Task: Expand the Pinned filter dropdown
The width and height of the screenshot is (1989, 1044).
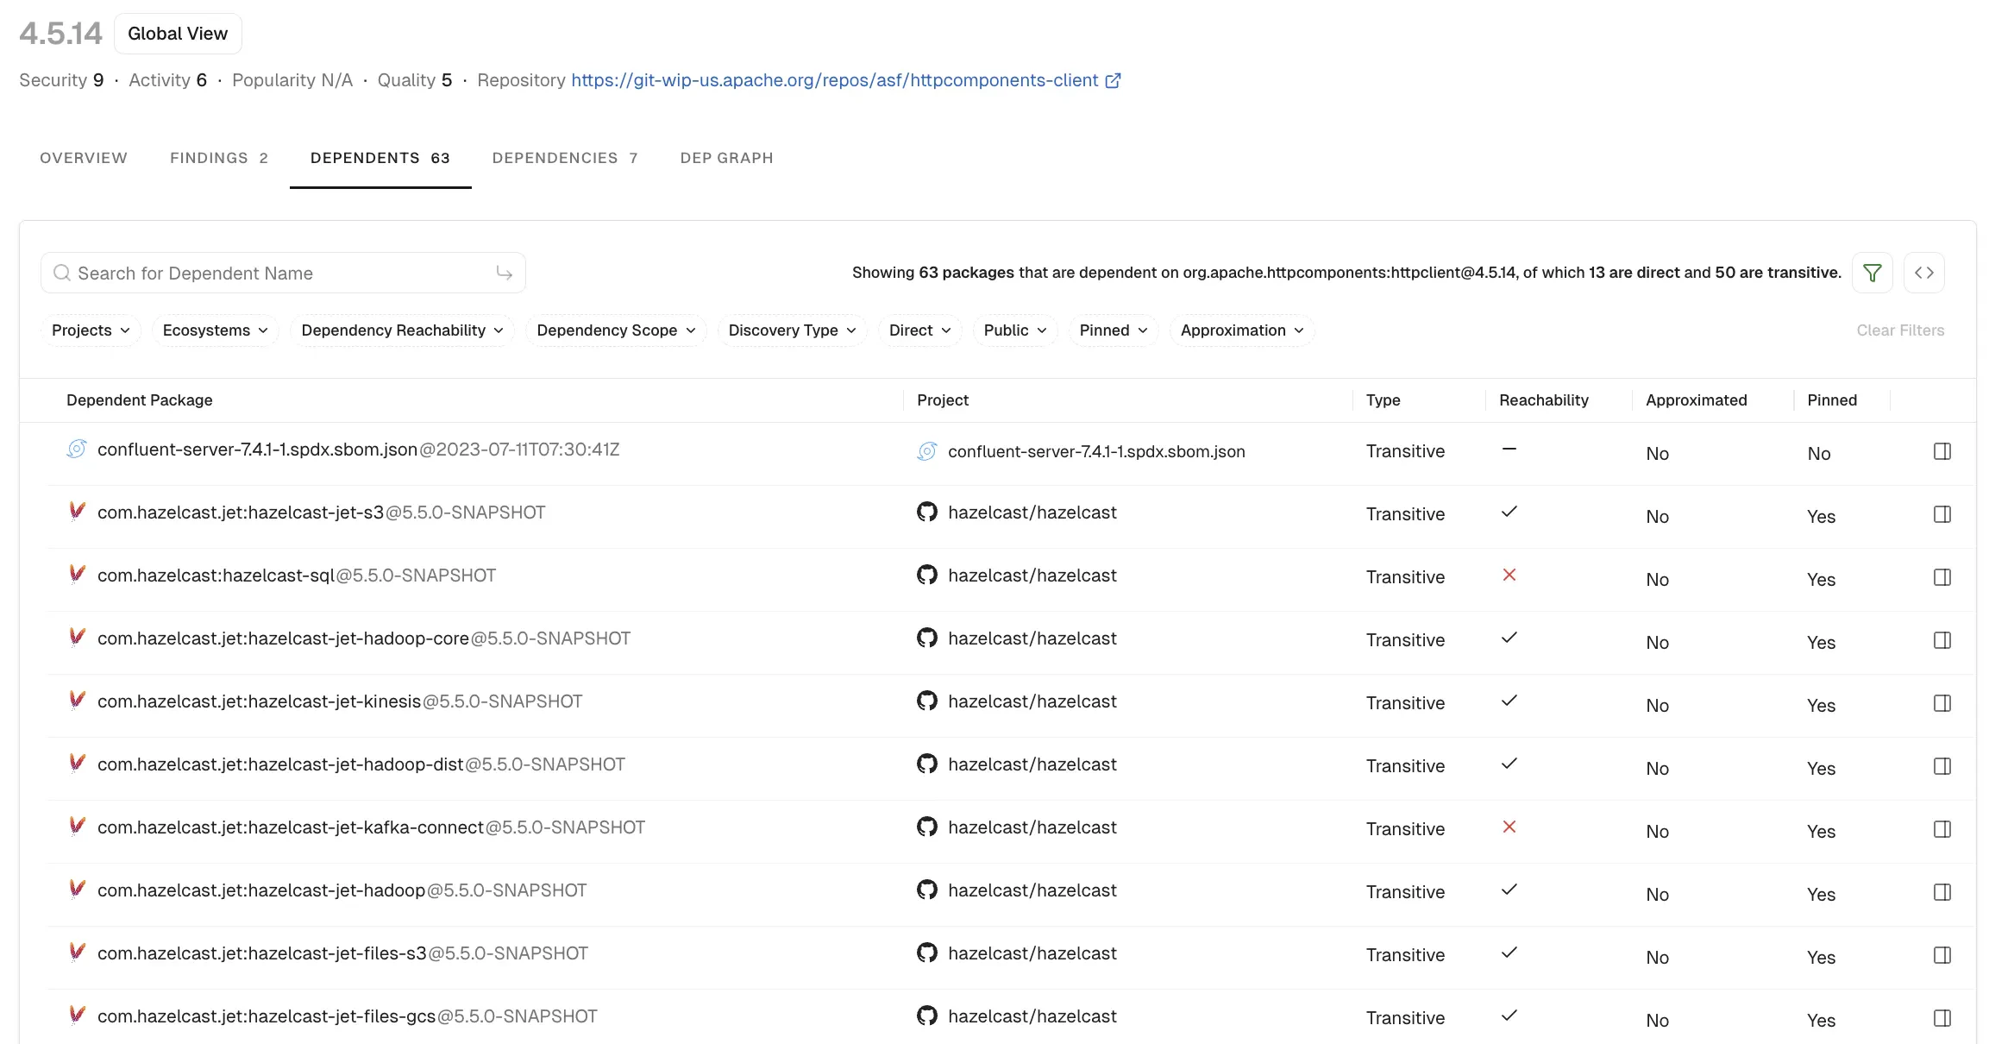Action: pyautogui.click(x=1114, y=330)
